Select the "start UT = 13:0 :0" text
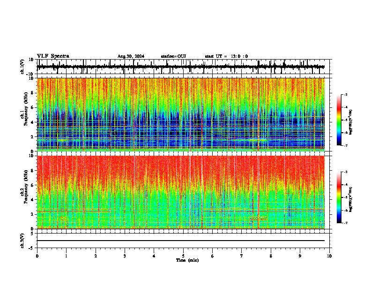 point(226,56)
